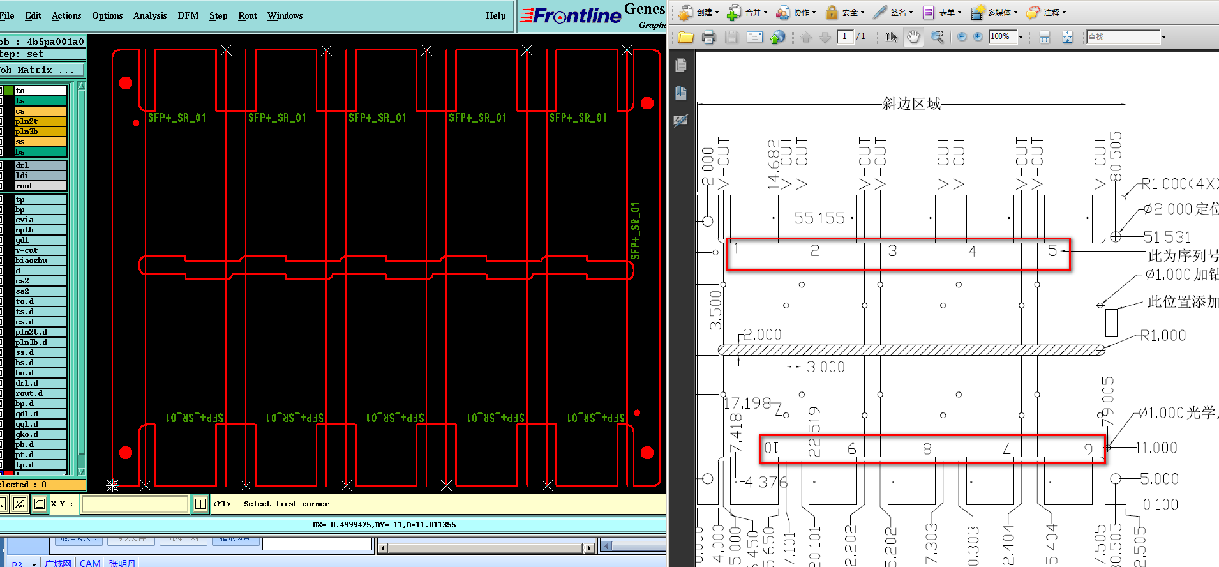Expand the 查找 search options arrow
The image size is (1219, 567).
pos(1163,37)
